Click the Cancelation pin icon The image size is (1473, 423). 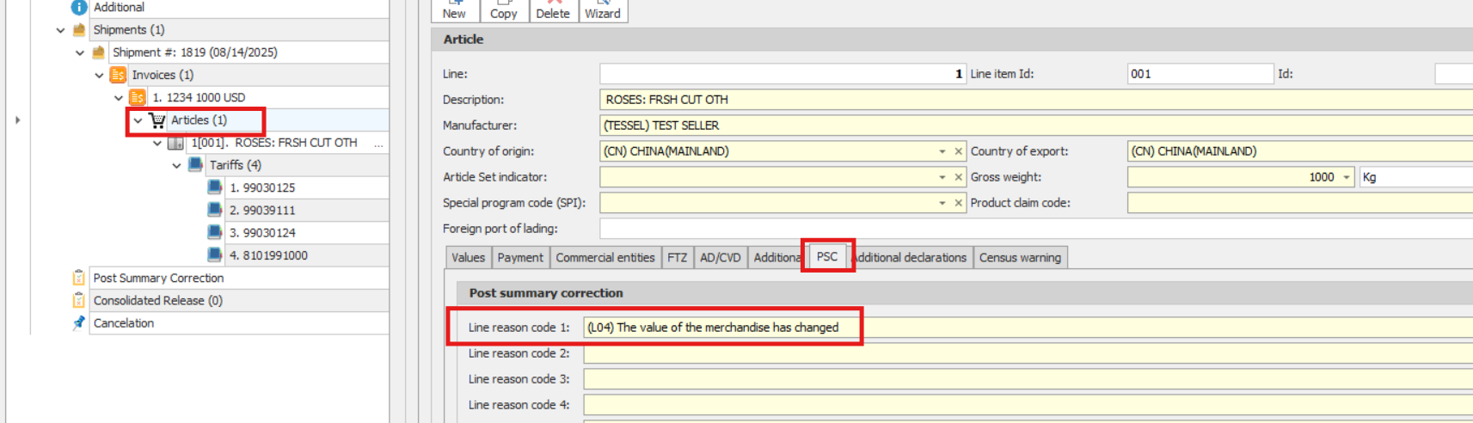(79, 323)
